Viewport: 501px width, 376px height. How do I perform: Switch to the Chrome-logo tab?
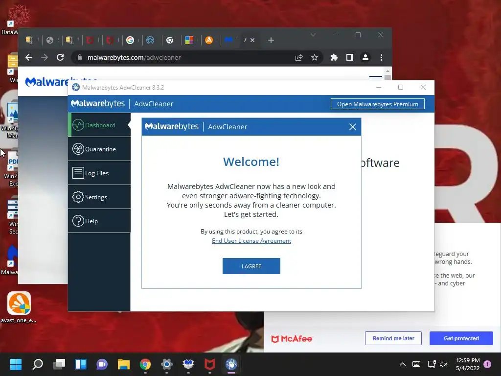coord(170,40)
